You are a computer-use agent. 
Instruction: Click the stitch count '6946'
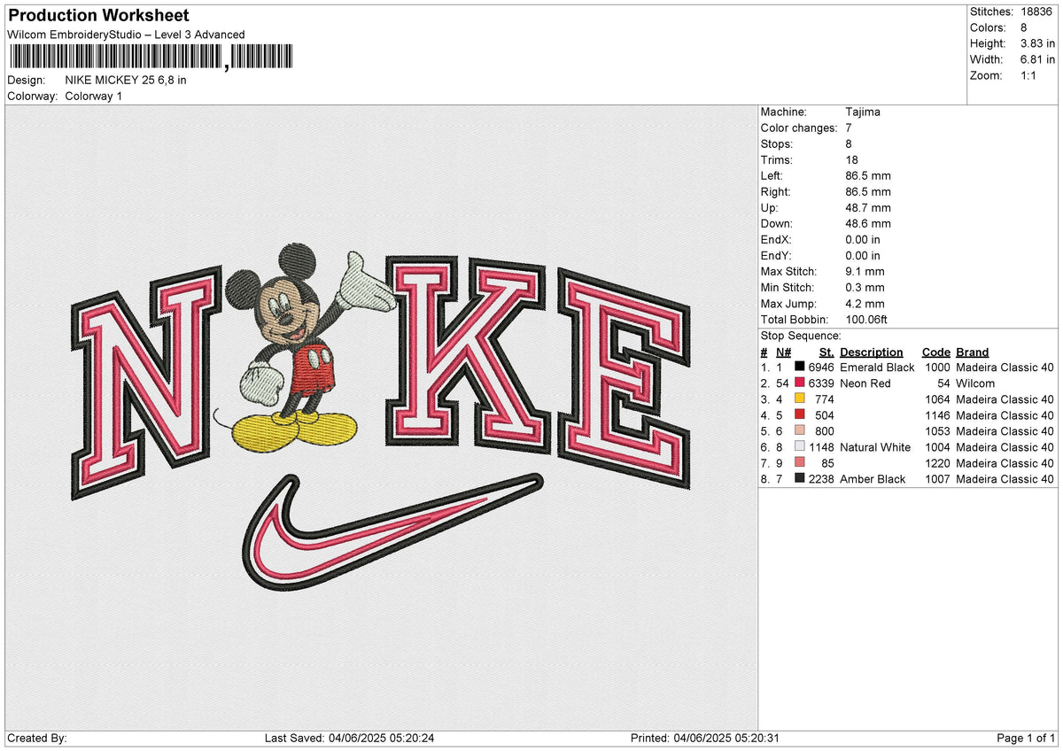821,368
